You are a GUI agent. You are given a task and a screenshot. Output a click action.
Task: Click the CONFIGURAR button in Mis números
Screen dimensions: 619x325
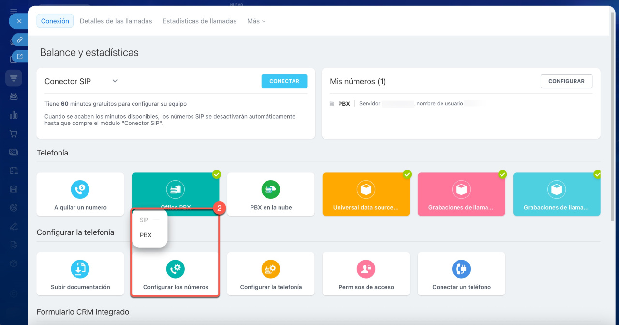(566, 81)
